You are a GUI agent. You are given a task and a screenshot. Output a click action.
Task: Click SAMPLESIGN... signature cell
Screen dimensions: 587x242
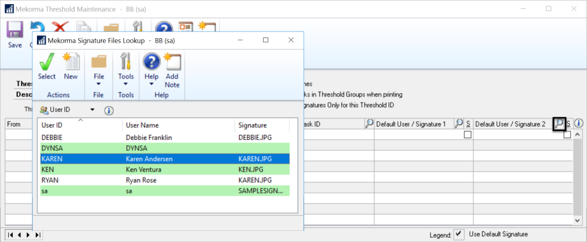tap(261, 191)
